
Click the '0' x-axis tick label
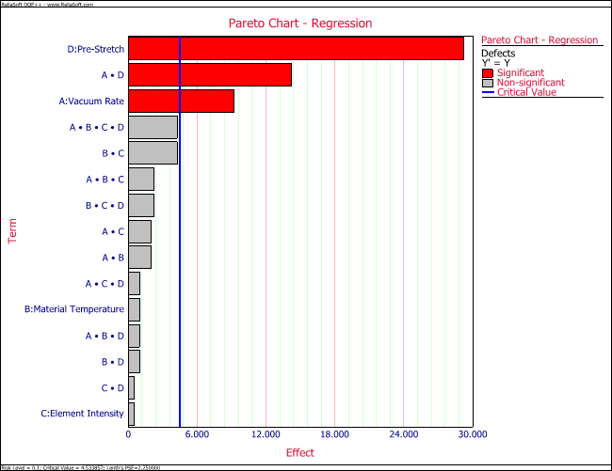coord(128,434)
